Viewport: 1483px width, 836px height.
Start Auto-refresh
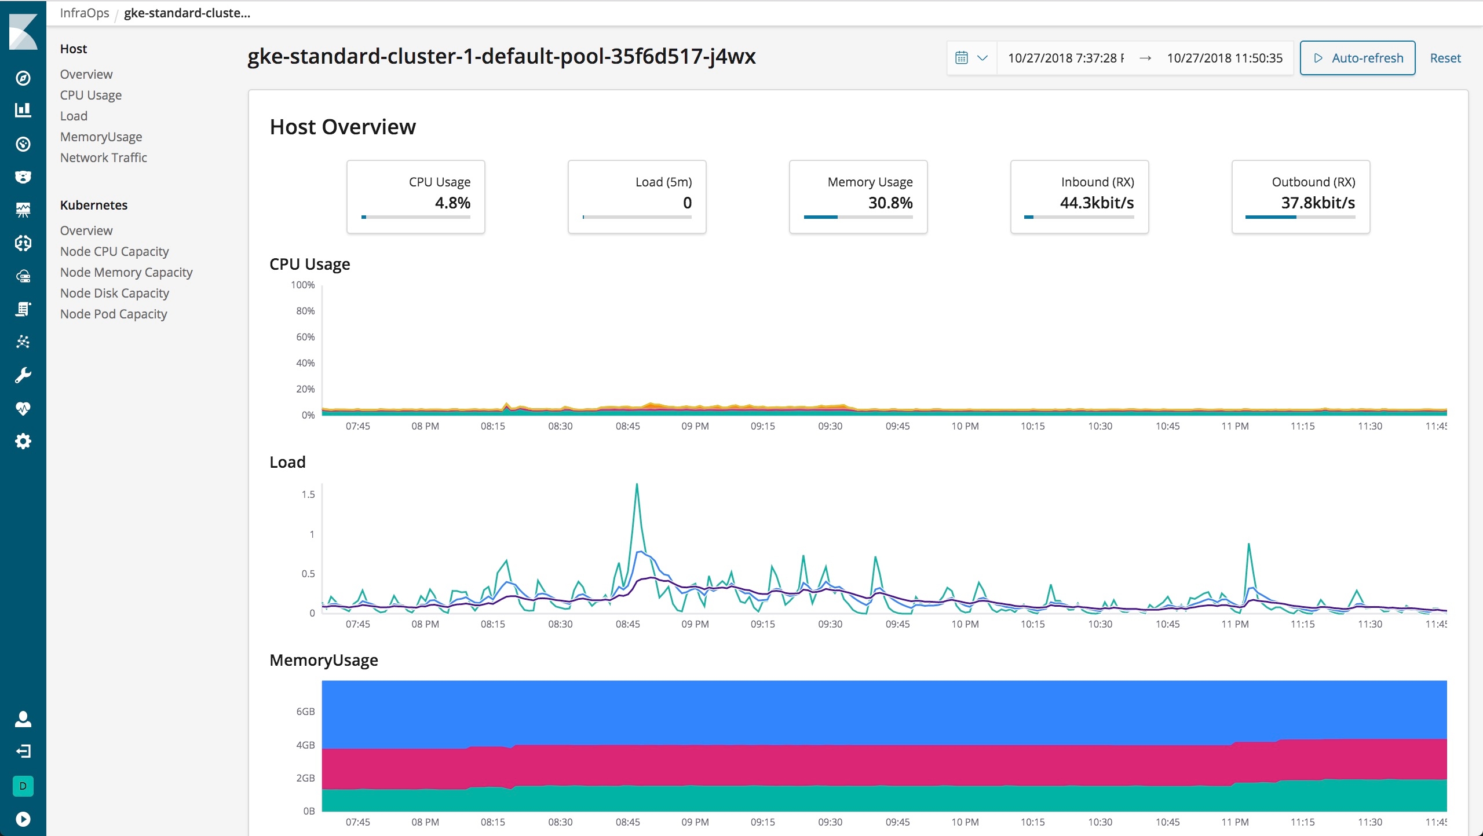(1357, 58)
